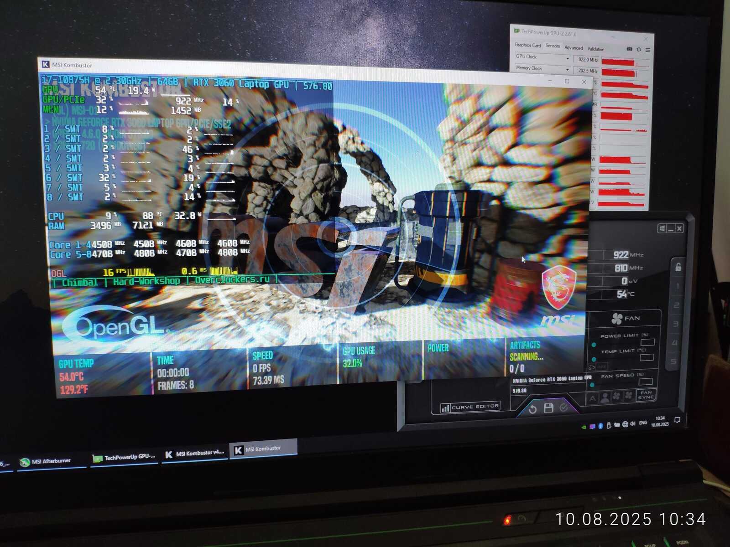The height and width of the screenshot is (547, 730).
Task: Toggle the Afterburner profile lock
Action: pyautogui.click(x=678, y=267)
